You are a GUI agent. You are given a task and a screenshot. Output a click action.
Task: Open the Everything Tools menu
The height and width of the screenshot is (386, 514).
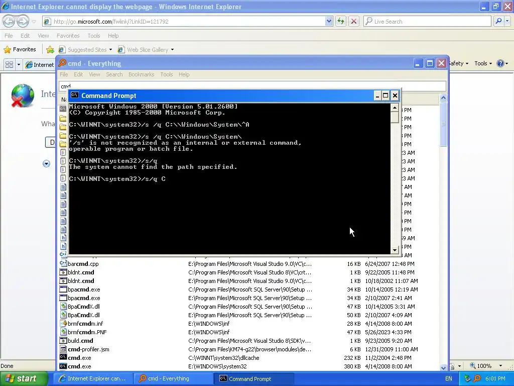[x=167, y=74]
